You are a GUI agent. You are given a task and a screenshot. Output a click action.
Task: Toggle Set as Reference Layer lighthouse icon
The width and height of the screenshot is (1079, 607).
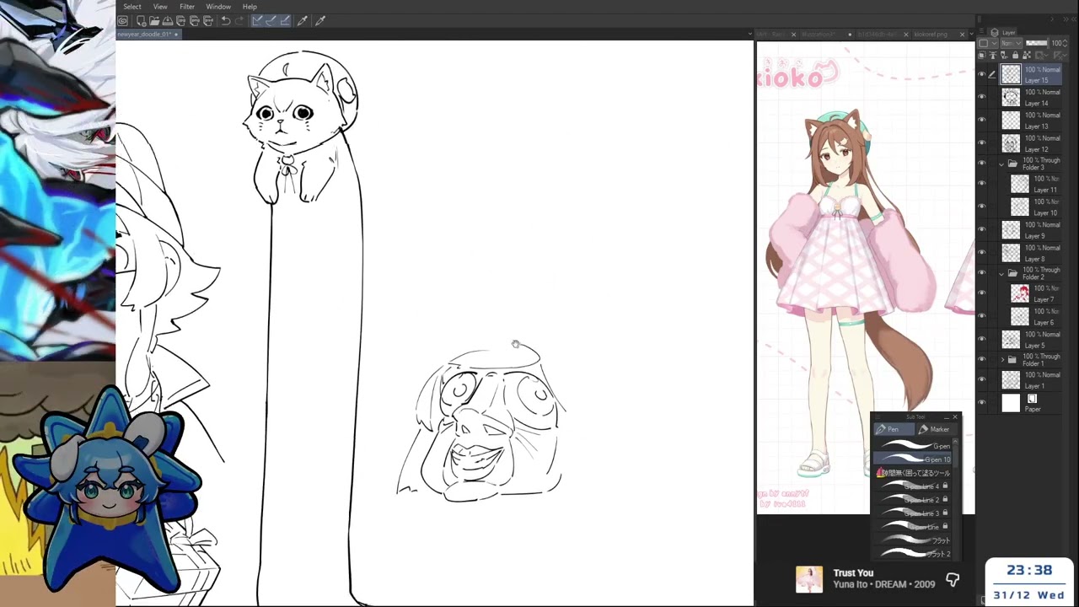tap(993, 55)
